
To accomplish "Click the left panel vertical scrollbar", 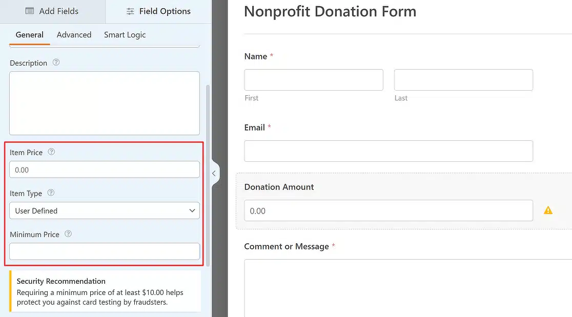I will pos(208,176).
